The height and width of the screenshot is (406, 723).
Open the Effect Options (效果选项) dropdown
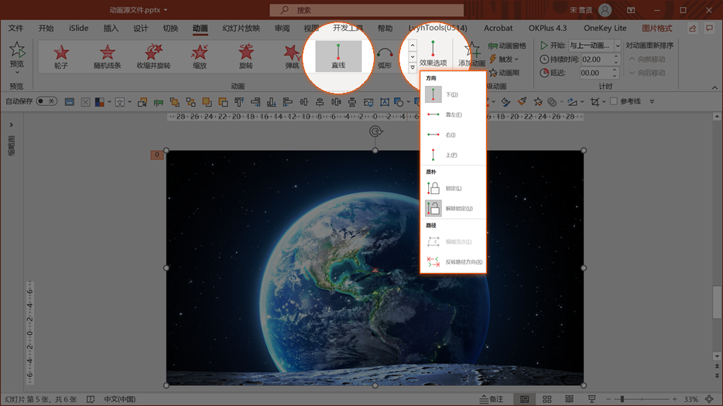(433, 53)
